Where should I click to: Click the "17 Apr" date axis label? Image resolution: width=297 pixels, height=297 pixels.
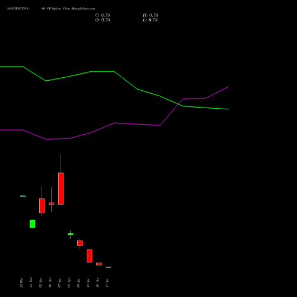click(x=107, y=283)
